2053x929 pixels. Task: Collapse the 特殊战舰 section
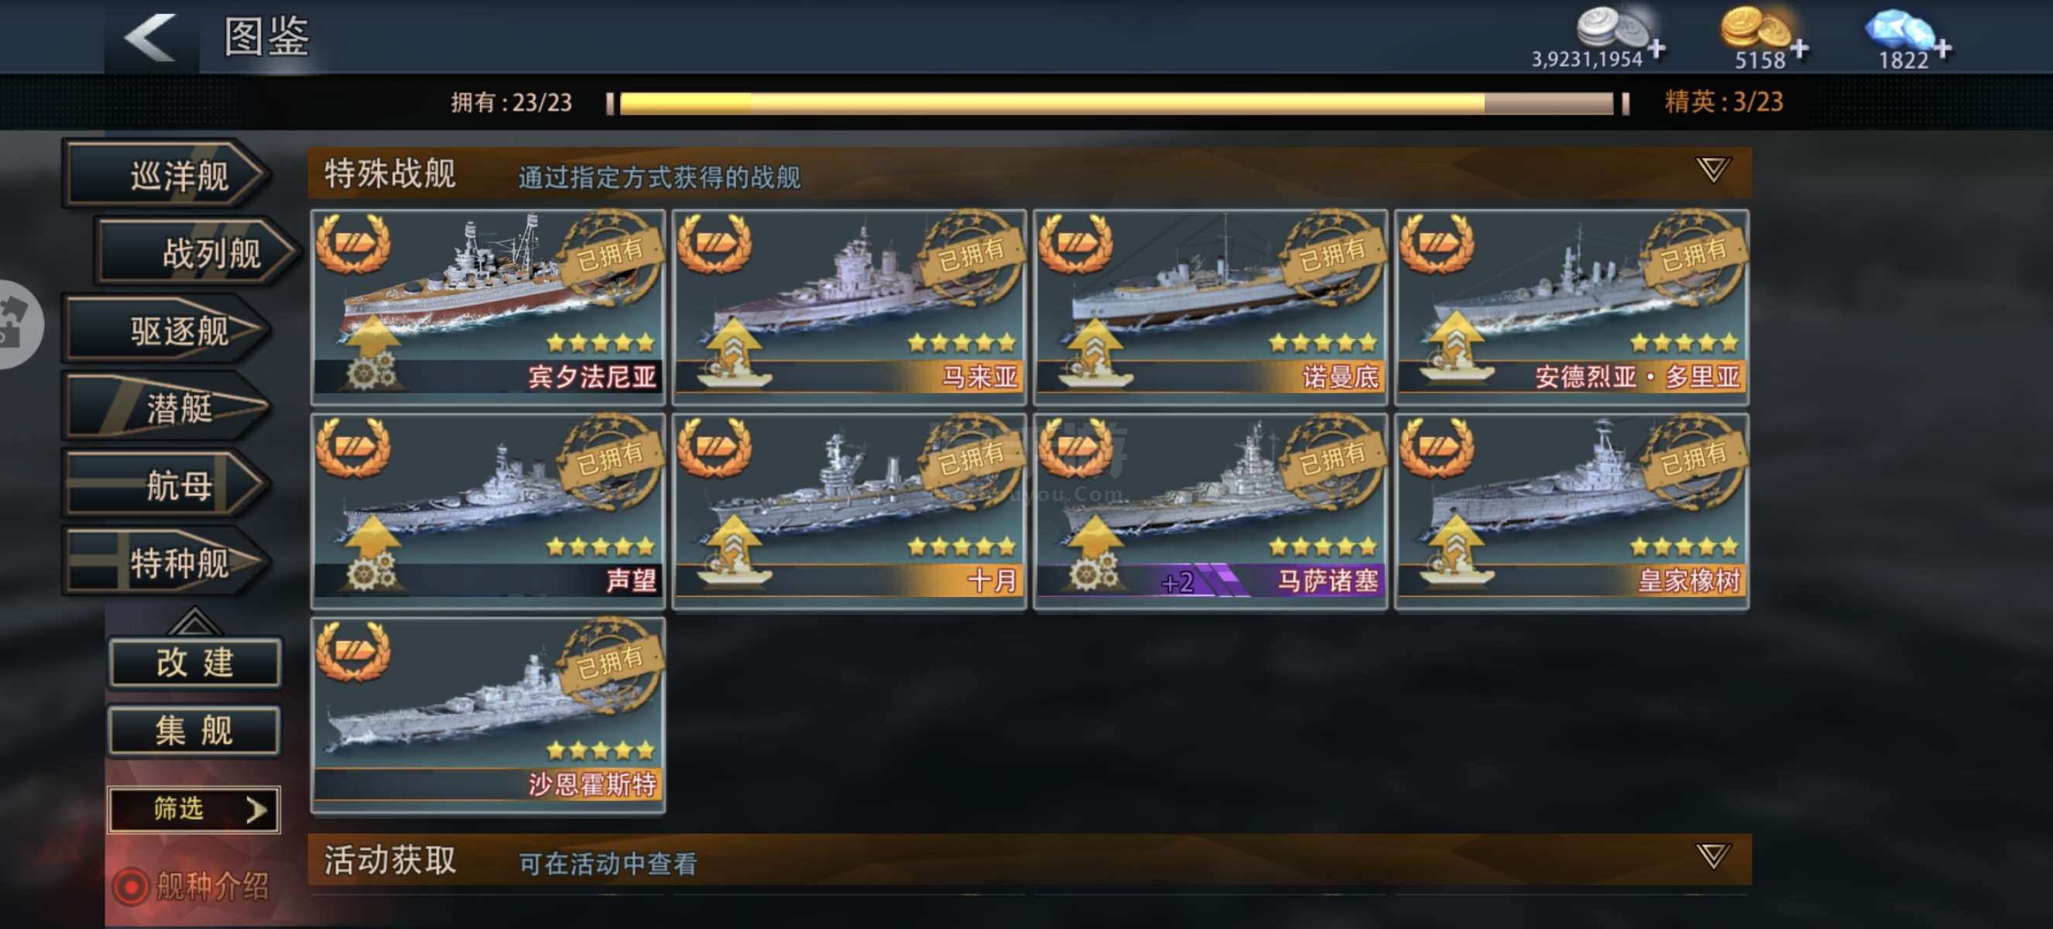point(1711,170)
